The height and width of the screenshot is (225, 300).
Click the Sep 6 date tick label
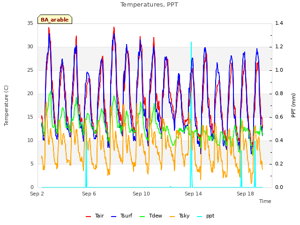tap(89, 194)
